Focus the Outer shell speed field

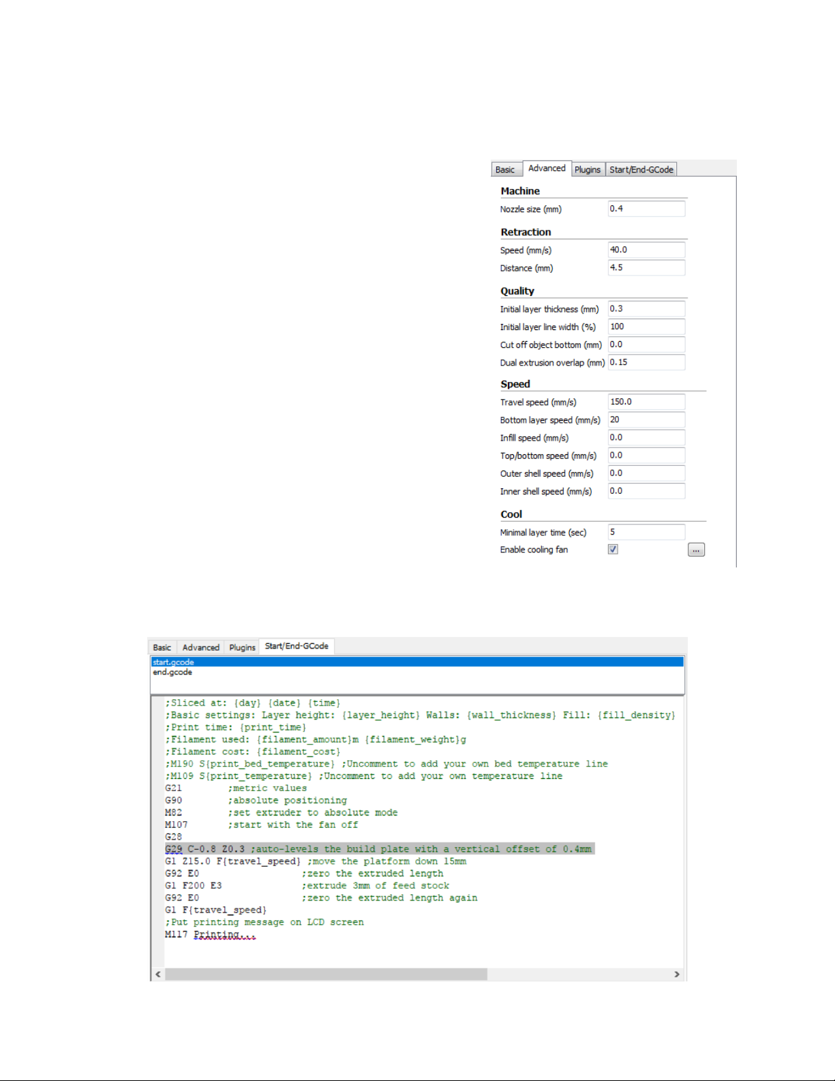646,473
